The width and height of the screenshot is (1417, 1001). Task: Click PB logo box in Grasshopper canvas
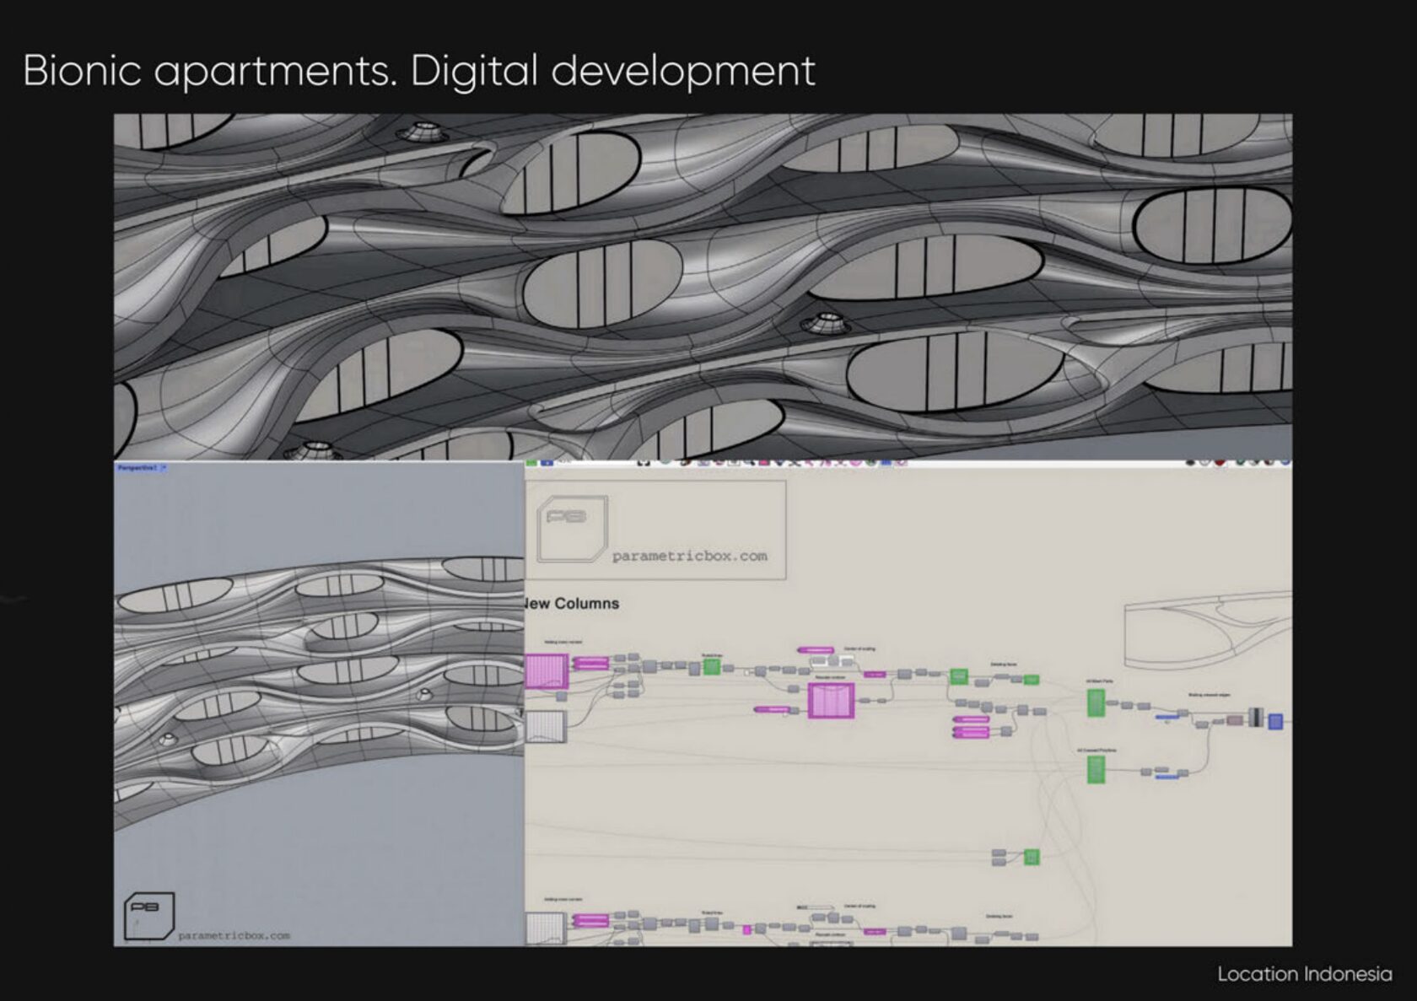coord(573,529)
